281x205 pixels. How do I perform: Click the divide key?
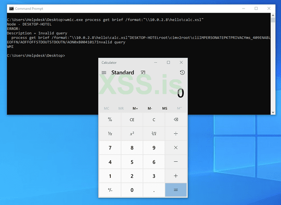(176, 134)
